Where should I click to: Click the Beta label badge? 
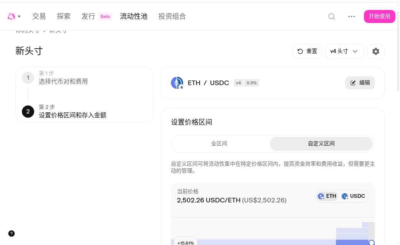coord(105,16)
